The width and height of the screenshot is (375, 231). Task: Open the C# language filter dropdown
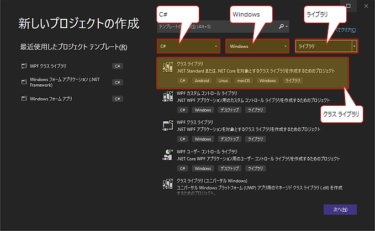coord(188,46)
